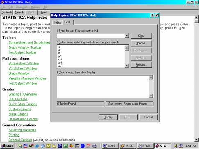
Task: Click the Word icon in quick launch
Action: [x=60, y=146]
